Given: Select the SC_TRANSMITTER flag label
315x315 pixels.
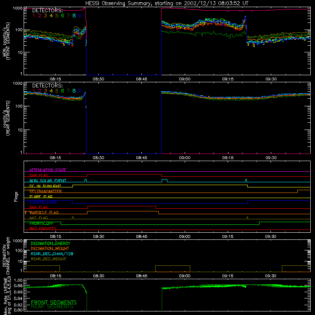Looking at the screenshot, I should [x=46, y=191].
